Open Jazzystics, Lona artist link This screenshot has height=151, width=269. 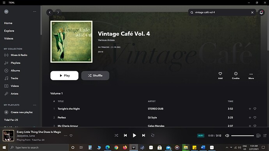[x=26, y=136]
